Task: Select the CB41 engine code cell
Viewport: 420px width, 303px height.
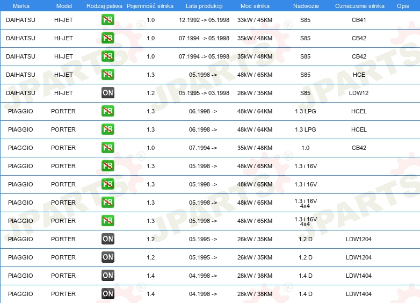Action: [x=359, y=20]
